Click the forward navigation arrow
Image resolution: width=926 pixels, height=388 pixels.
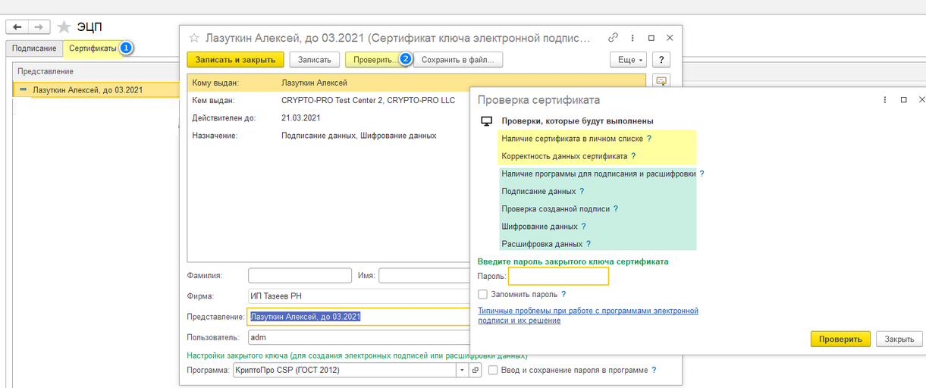(39, 27)
